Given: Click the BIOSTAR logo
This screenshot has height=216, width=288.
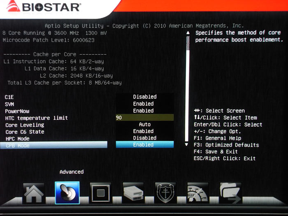Looking at the screenshot, I should pos(43,7).
